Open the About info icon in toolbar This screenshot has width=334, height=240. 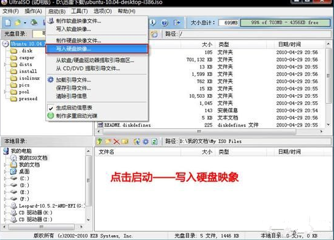[x=152, y=23]
